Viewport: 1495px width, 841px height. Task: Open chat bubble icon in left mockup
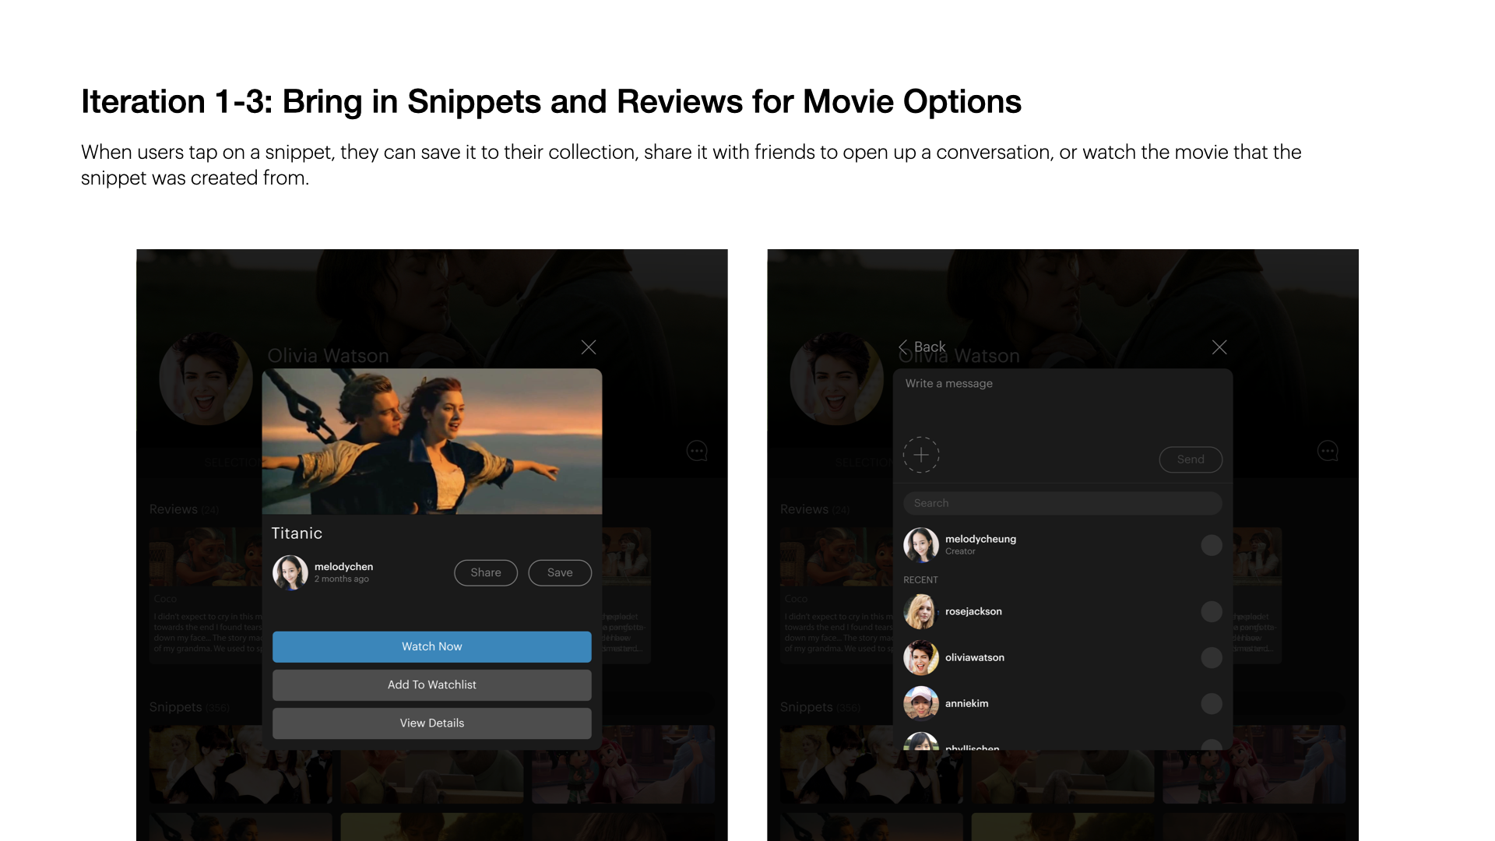click(697, 451)
